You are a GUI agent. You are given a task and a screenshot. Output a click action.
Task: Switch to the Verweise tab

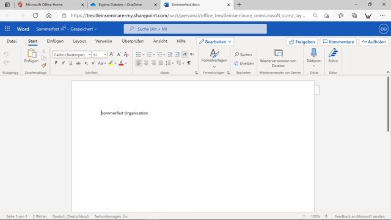[103, 41]
